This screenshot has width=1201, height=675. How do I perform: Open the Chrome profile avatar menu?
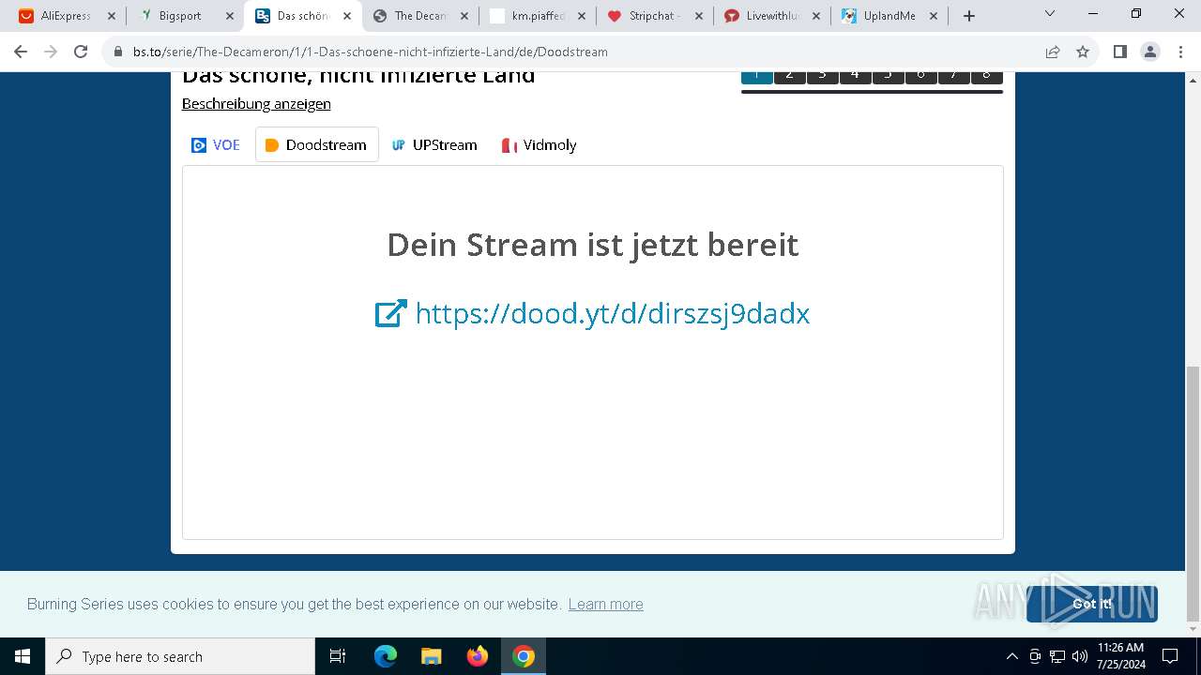coord(1150,52)
